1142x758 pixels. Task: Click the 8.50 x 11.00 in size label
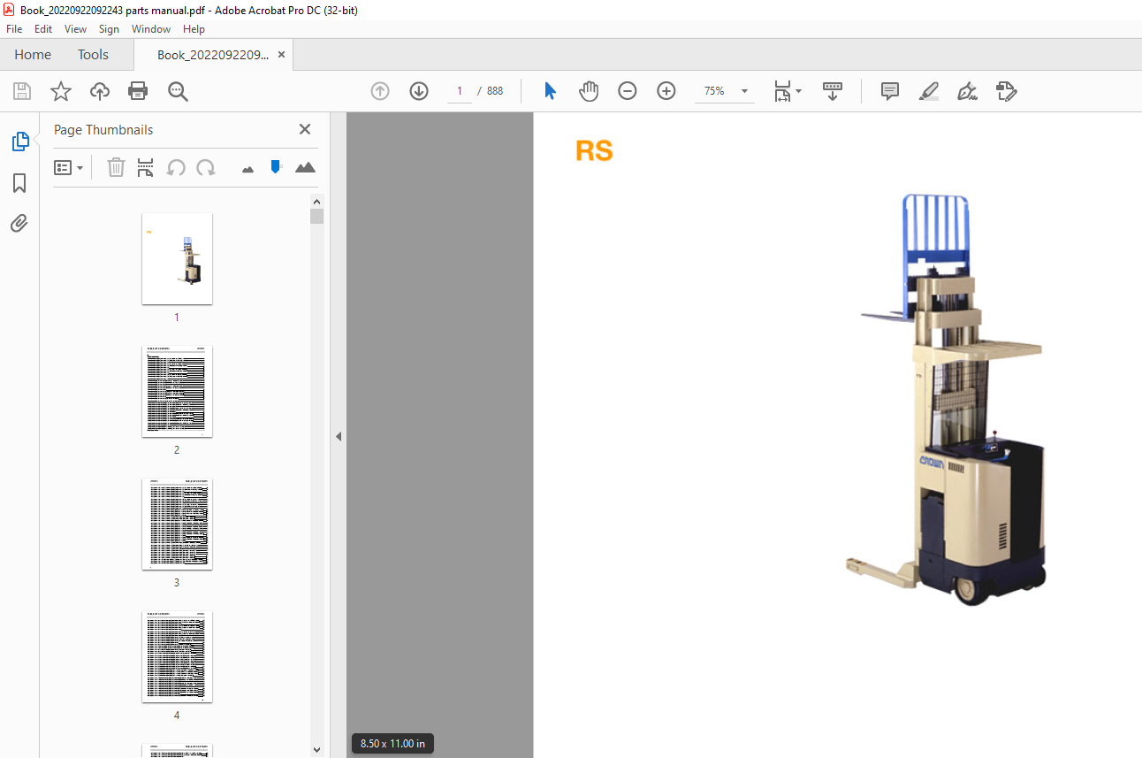(x=392, y=744)
